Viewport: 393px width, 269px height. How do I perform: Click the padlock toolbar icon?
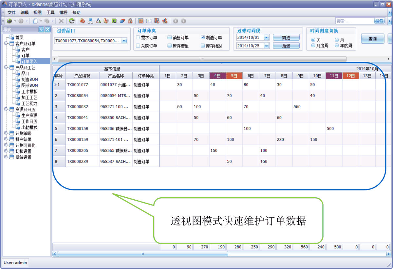[130, 21]
